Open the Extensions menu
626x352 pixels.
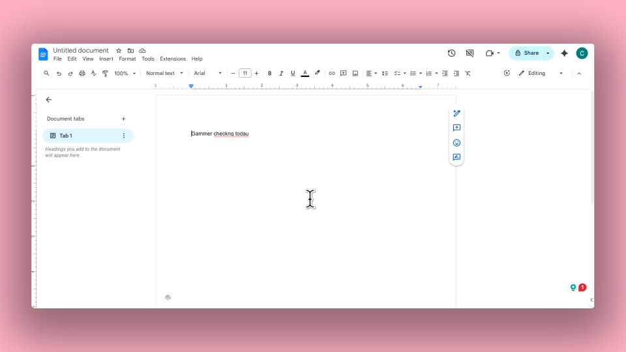pyautogui.click(x=173, y=59)
